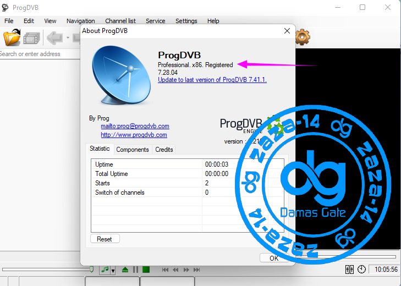Select the Switch of channels row
This screenshot has width=401, height=286.
[x=187, y=193]
